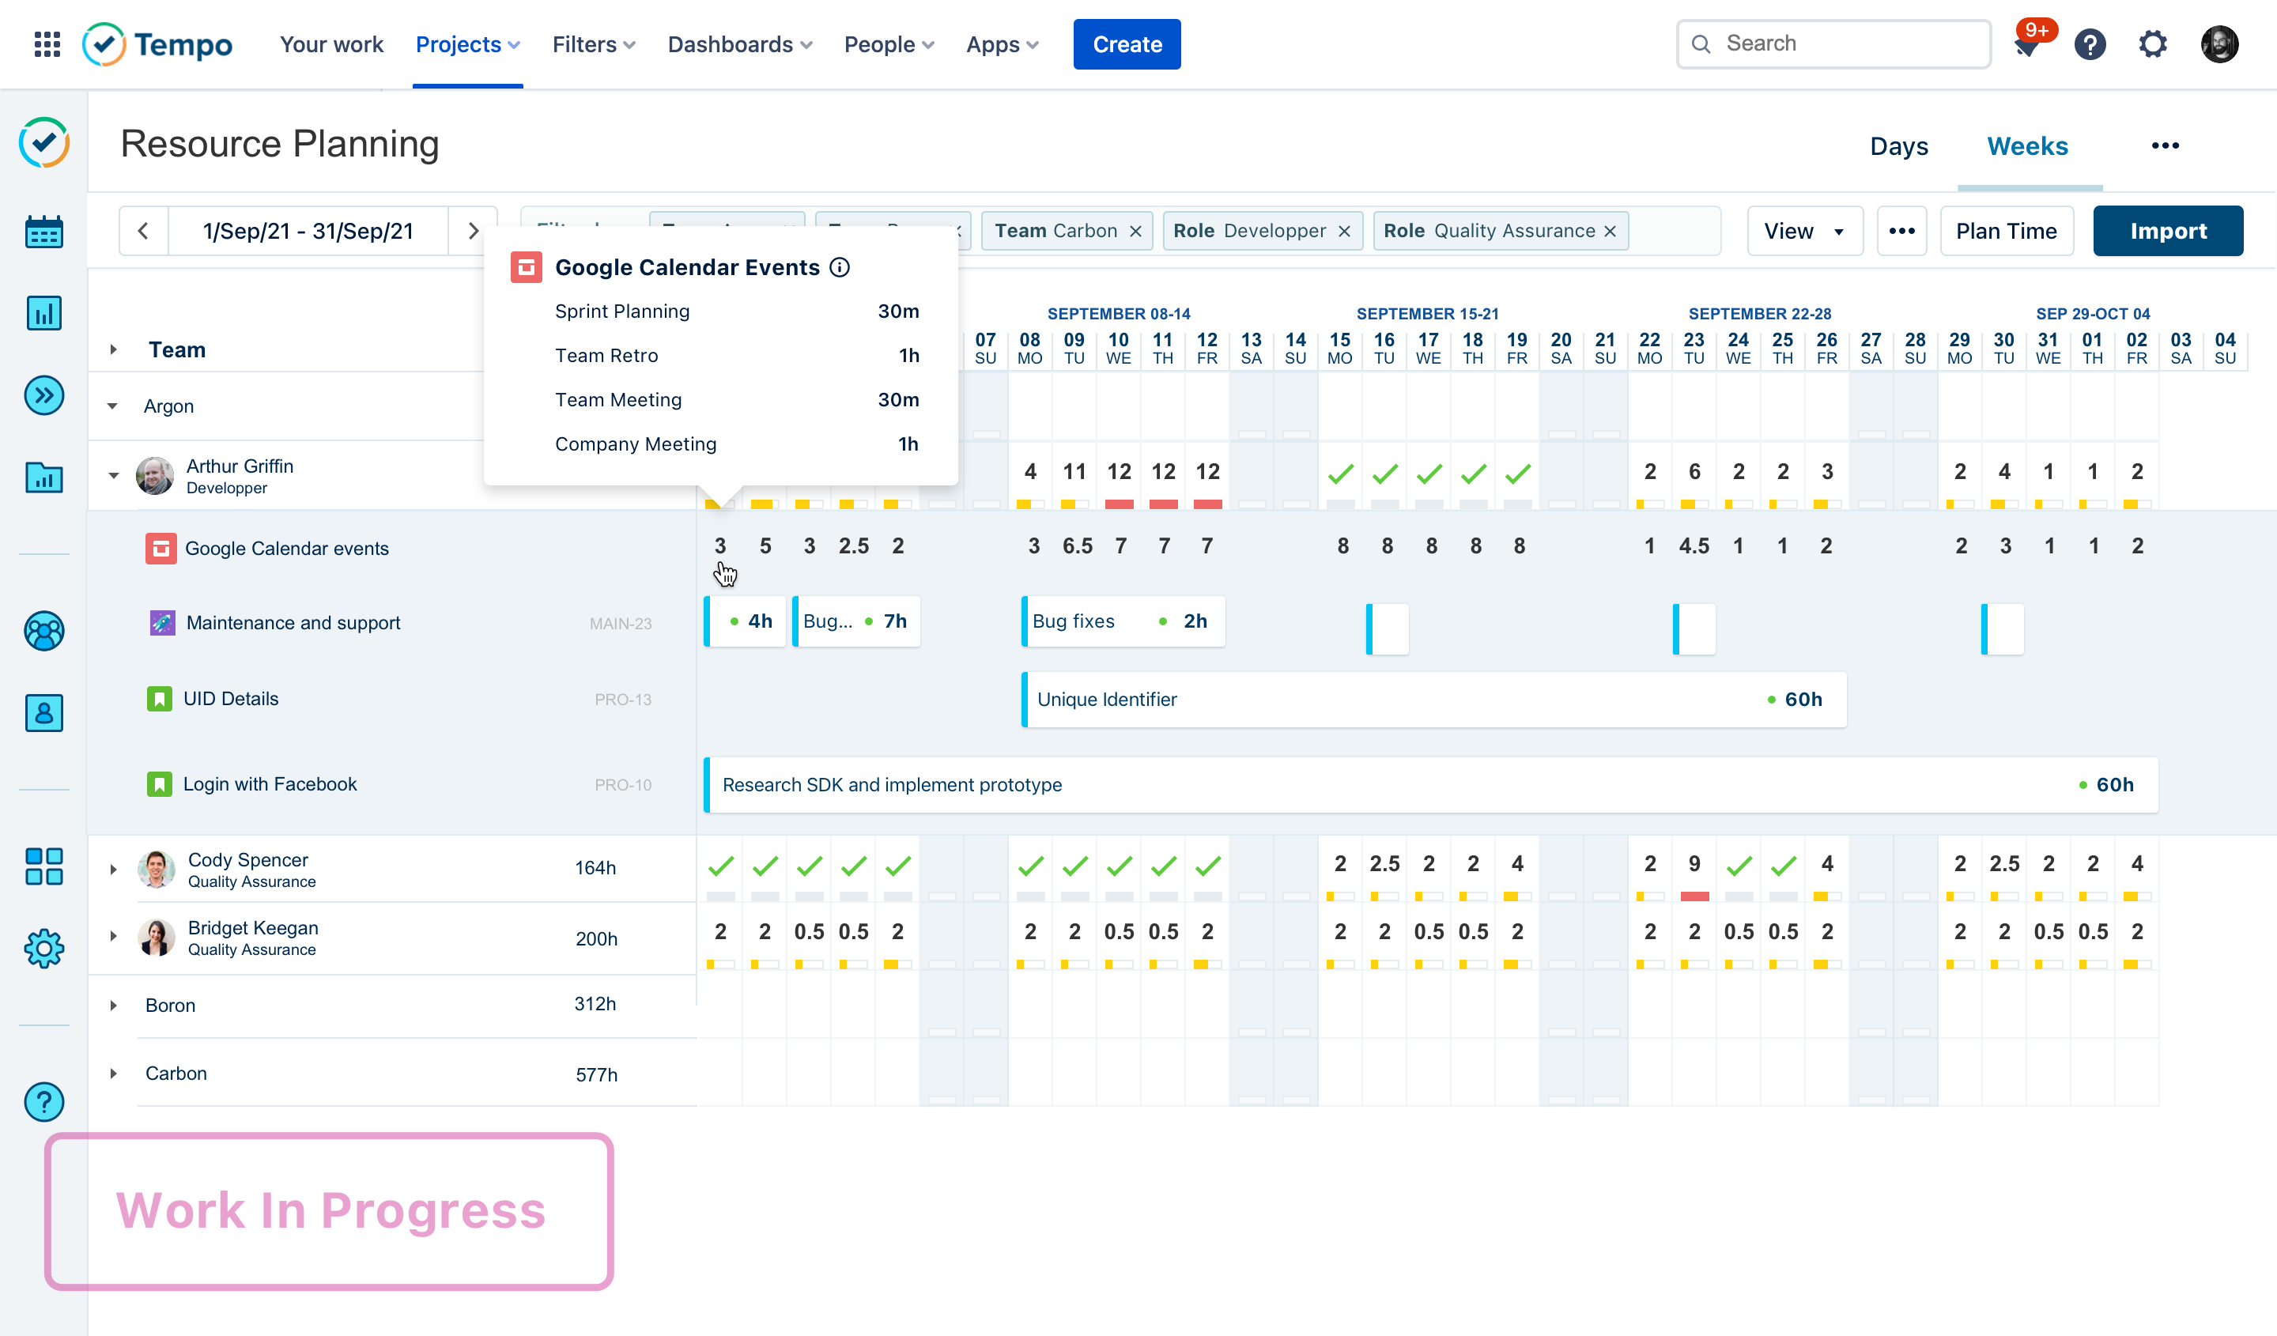Image resolution: width=2277 pixels, height=1336 pixels.
Task: Open the Dashboards menu
Action: [x=739, y=44]
